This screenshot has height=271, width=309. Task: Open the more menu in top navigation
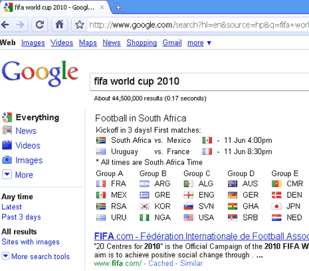tap(199, 43)
